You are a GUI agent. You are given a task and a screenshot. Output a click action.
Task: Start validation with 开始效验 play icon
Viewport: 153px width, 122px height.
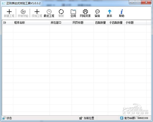23,12
